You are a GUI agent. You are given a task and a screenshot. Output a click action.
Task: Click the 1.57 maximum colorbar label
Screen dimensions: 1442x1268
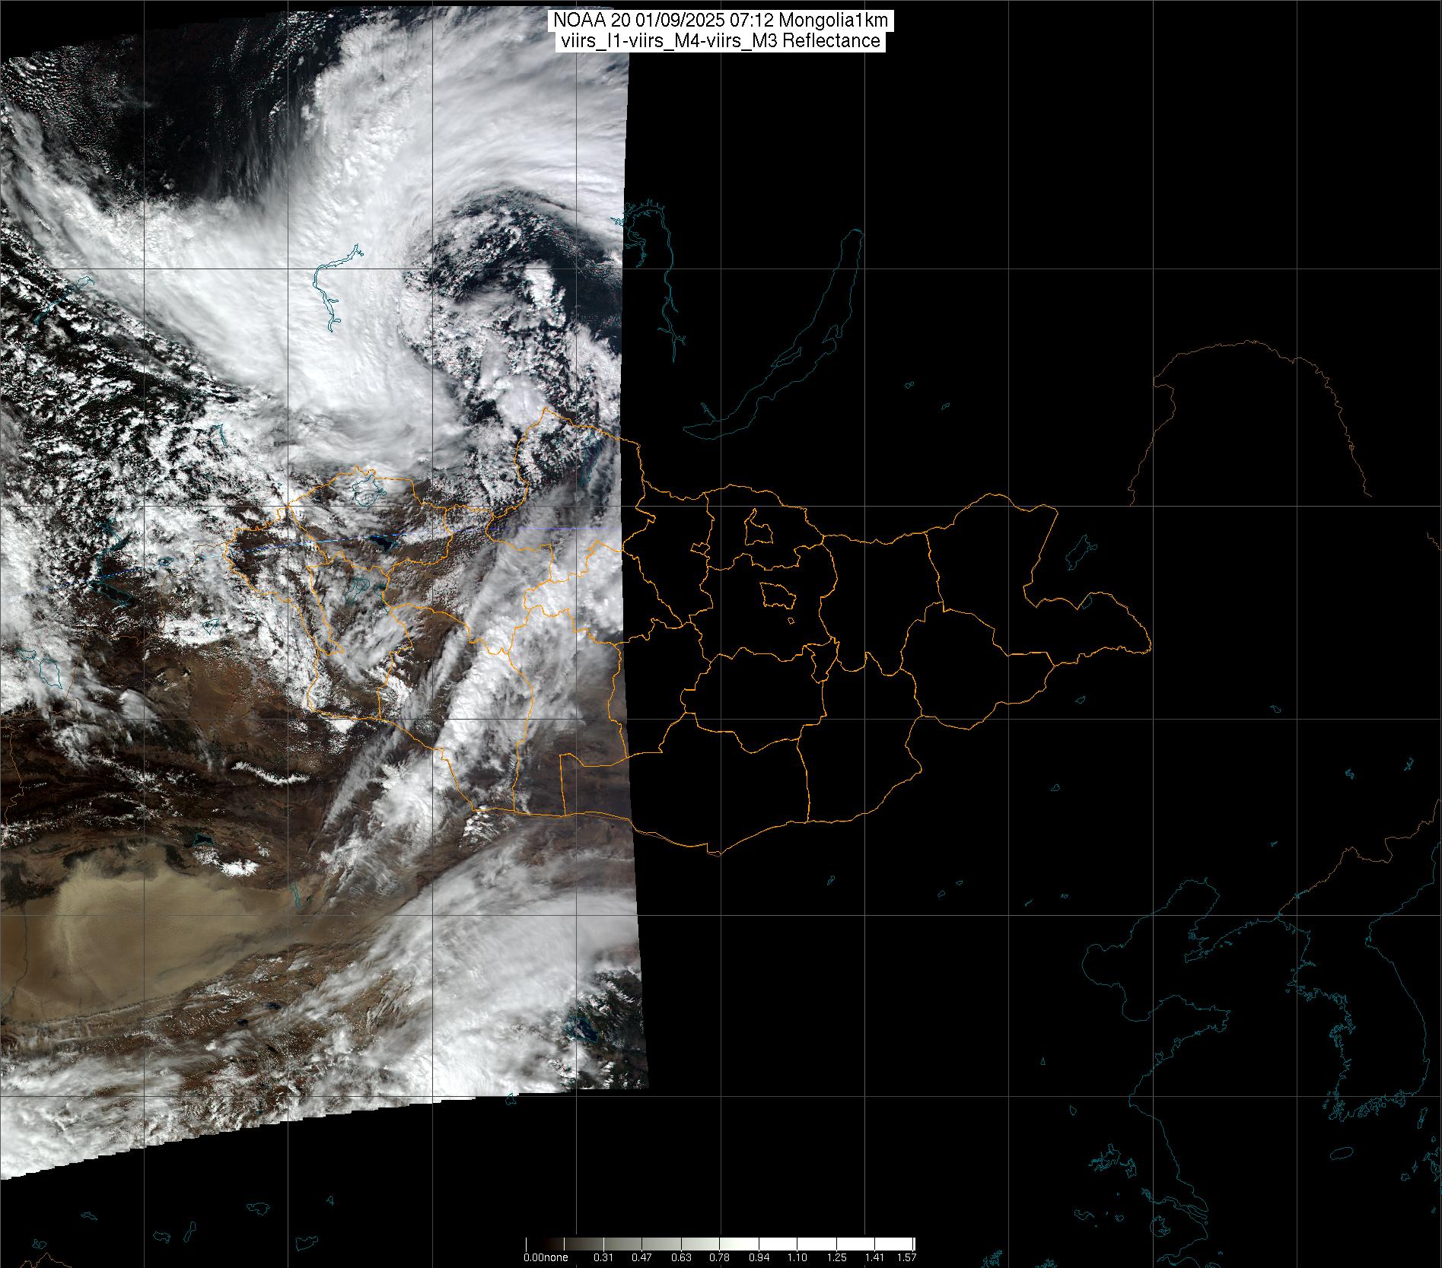(906, 1257)
